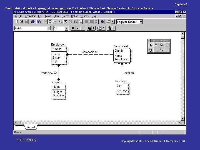This screenshot has height=150, width=200.
Task: Select the subtype category tool in Toolbox
Action: click(161, 45)
